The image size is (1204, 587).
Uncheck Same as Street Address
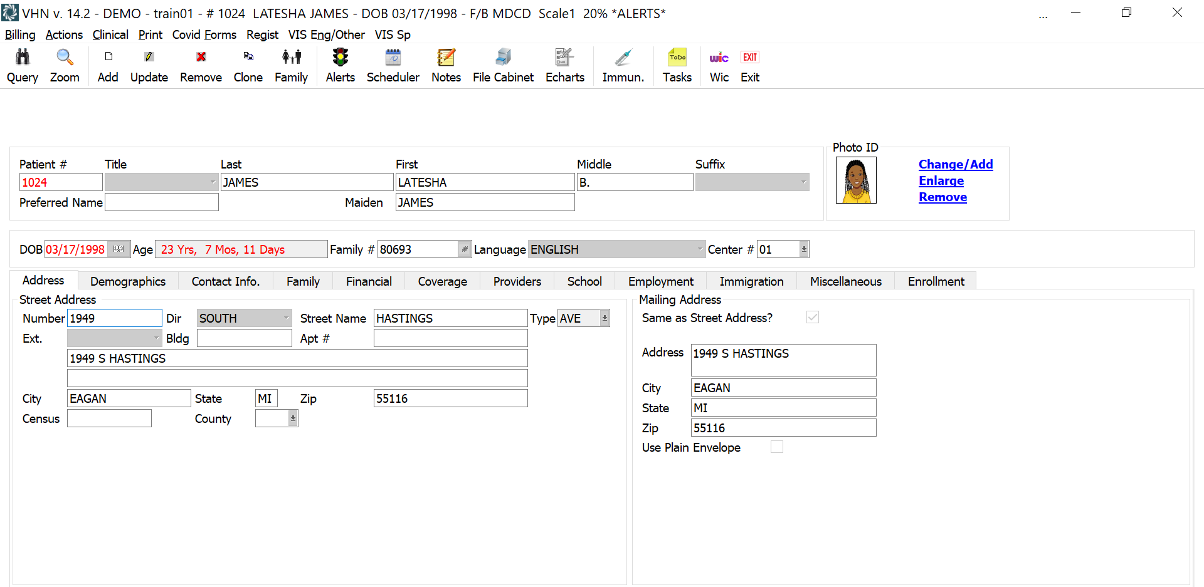click(x=812, y=317)
